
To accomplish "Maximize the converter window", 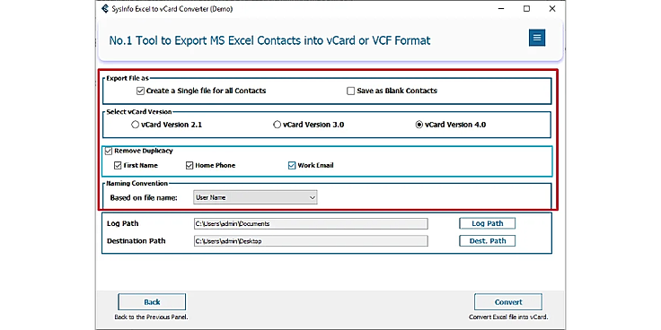I will [526, 9].
